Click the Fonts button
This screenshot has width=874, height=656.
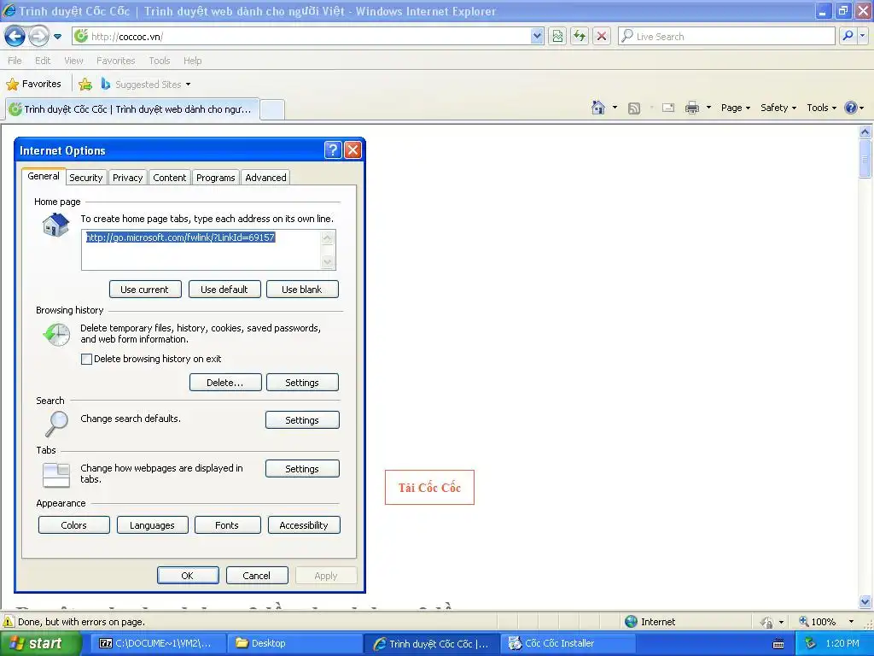click(227, 525)
